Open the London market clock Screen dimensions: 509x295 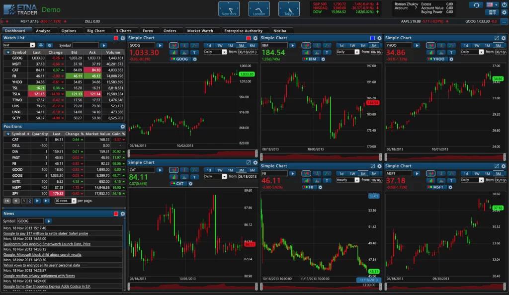pos(258,9)
